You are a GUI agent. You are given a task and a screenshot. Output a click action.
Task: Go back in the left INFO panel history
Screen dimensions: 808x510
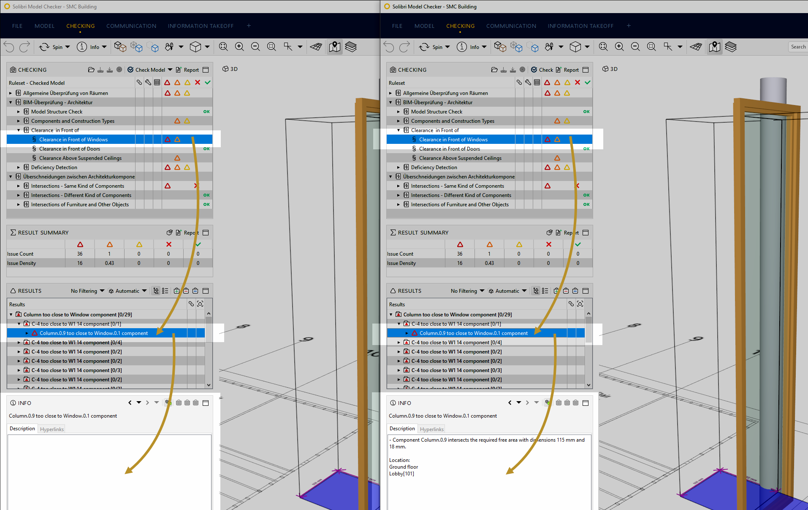pos(130,402)
